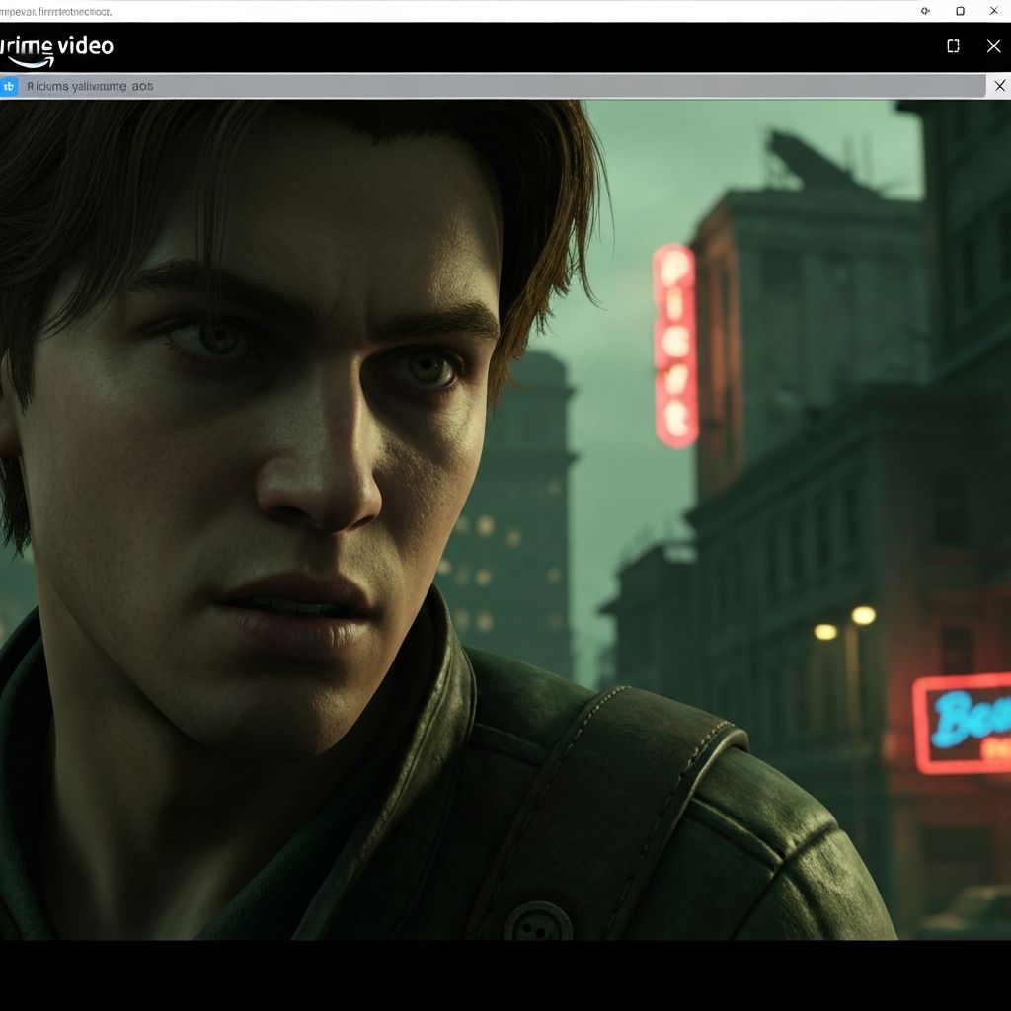This screenshot has width=1011, height=1011.
Task: Click the round button on the leather jacket
Action: coord(536,923)
